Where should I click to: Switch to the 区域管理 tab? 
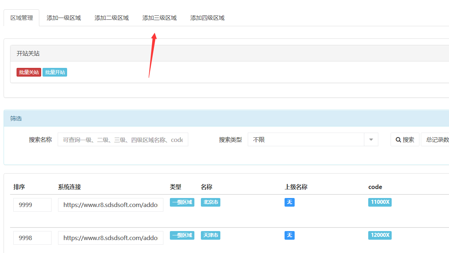click(x=22, y=18)
